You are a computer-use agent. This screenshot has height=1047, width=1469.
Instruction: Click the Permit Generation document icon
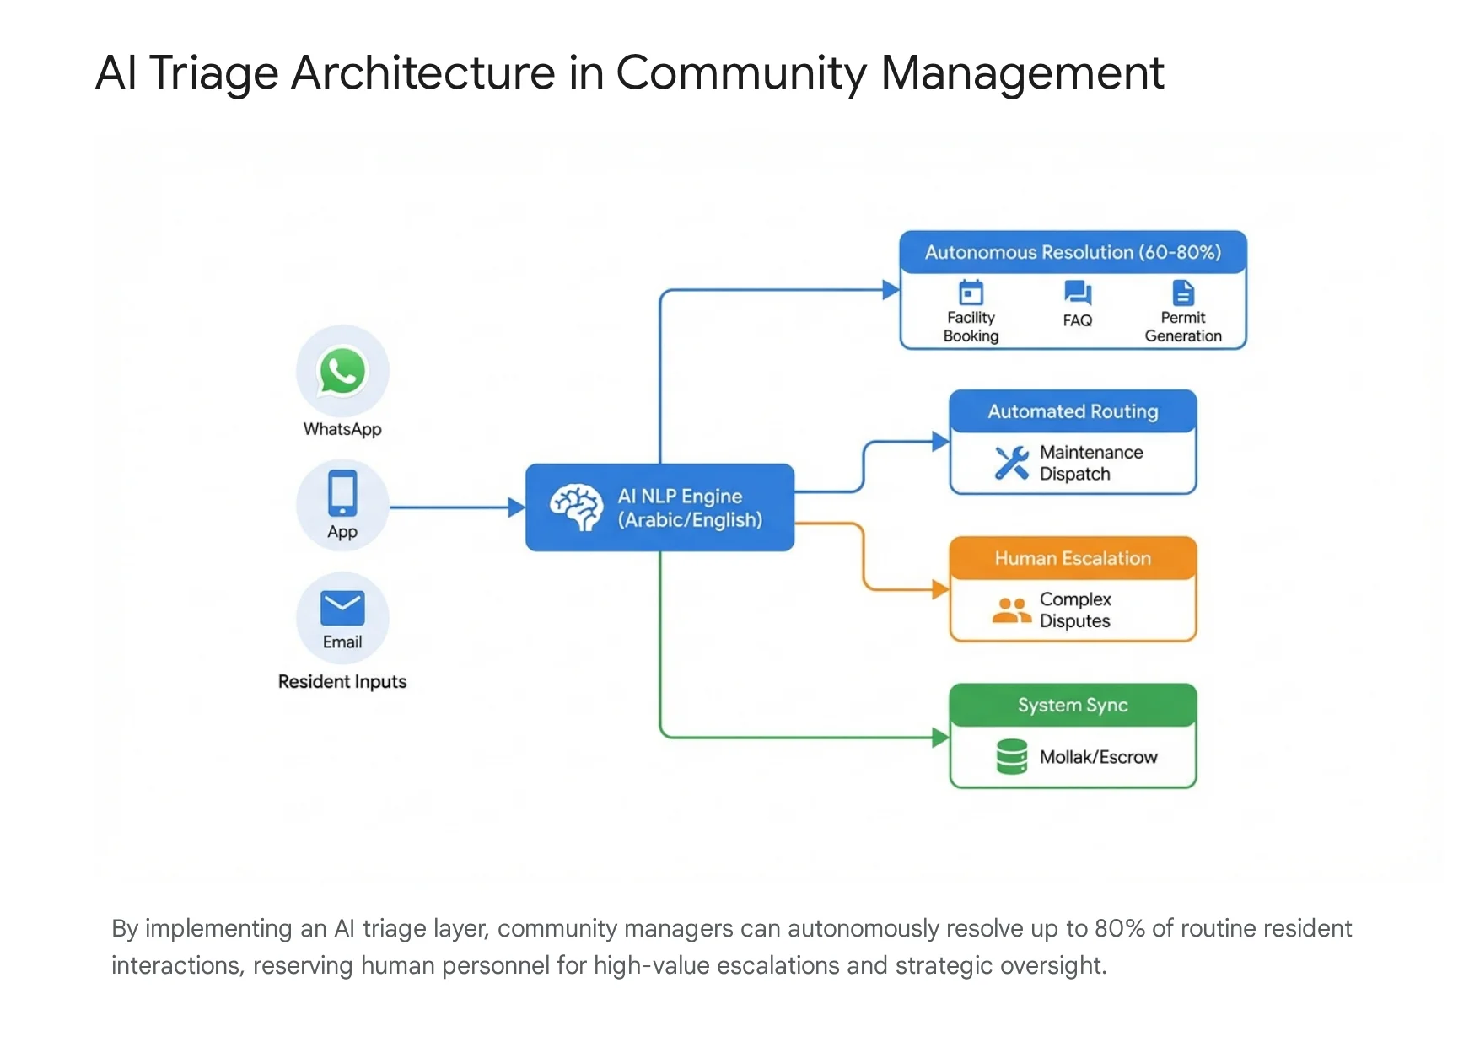tap(1183, 293)
